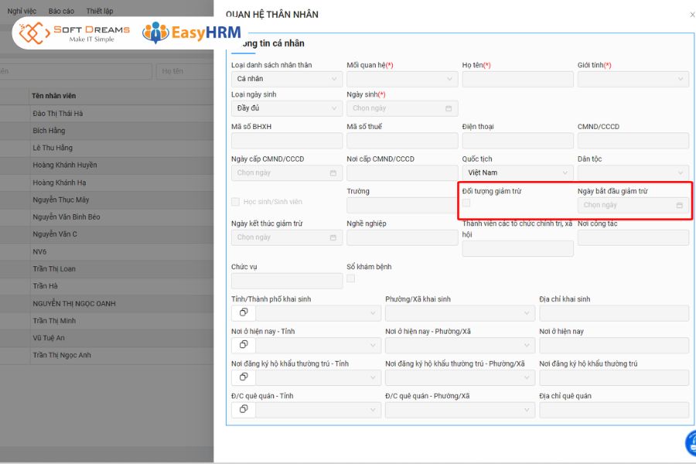Open calendar icon in Ngày sinh field
The image size is (696, 464).
pyautogui.click(x=449, y=108)
